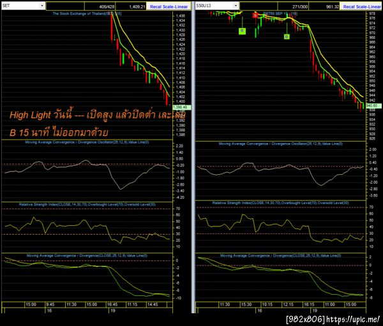
Task: Click date 19 on the S50U13 date axis
Action: point(315,311)
